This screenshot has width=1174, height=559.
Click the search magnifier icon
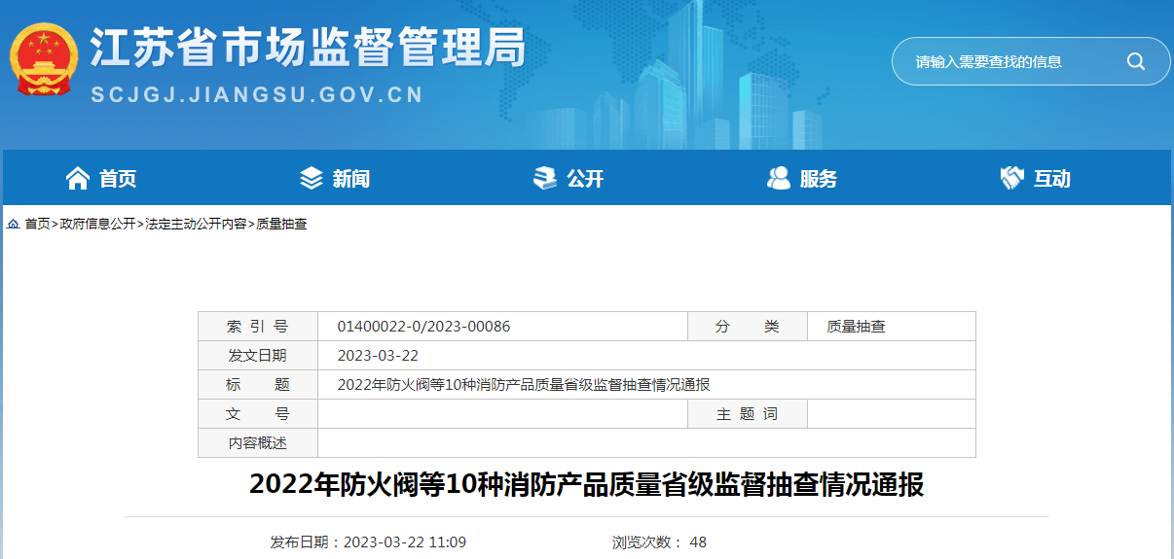point(1136,61)
